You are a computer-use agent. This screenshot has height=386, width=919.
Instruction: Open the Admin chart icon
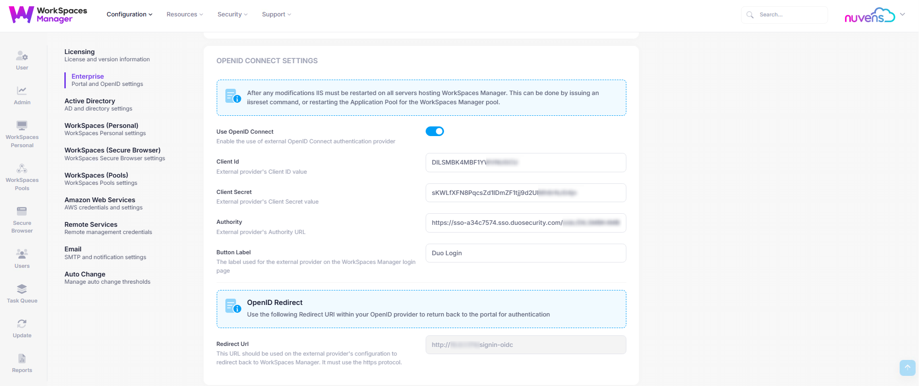point(22,91)
